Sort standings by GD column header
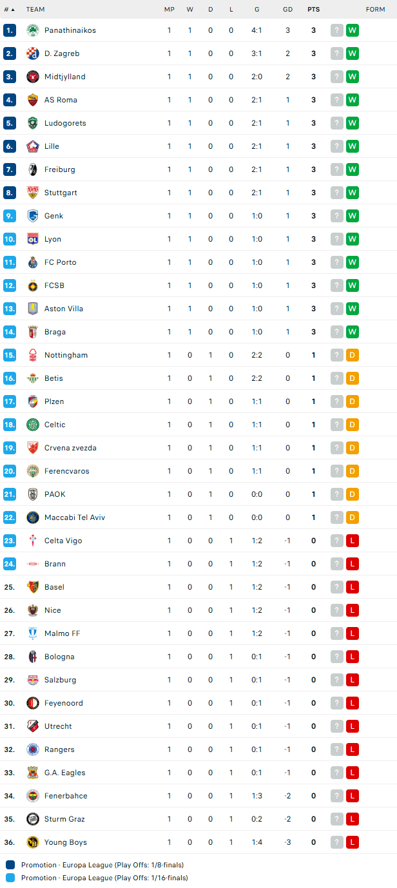This screenshot has height=888, width=397. pos(287,10)
